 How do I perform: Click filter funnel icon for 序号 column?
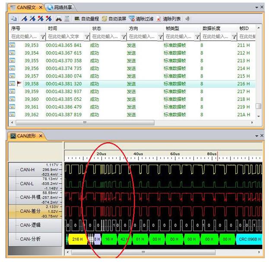pos(43,37)
